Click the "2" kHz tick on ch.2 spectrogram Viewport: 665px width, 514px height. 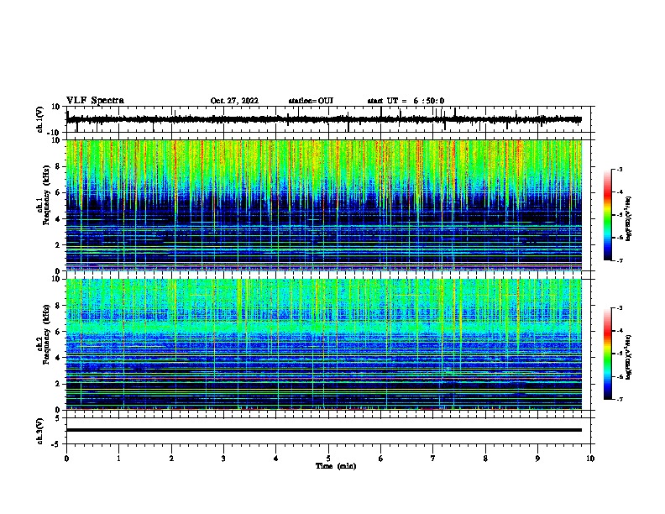(x=58, y=384)
